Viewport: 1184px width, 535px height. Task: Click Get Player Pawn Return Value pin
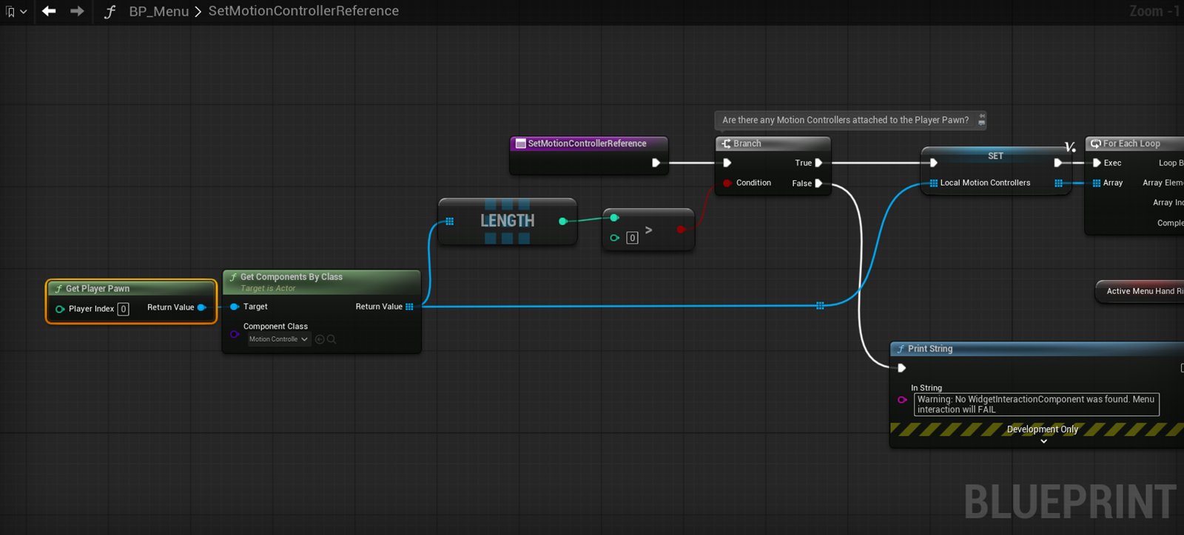click(x=201, y=307)
